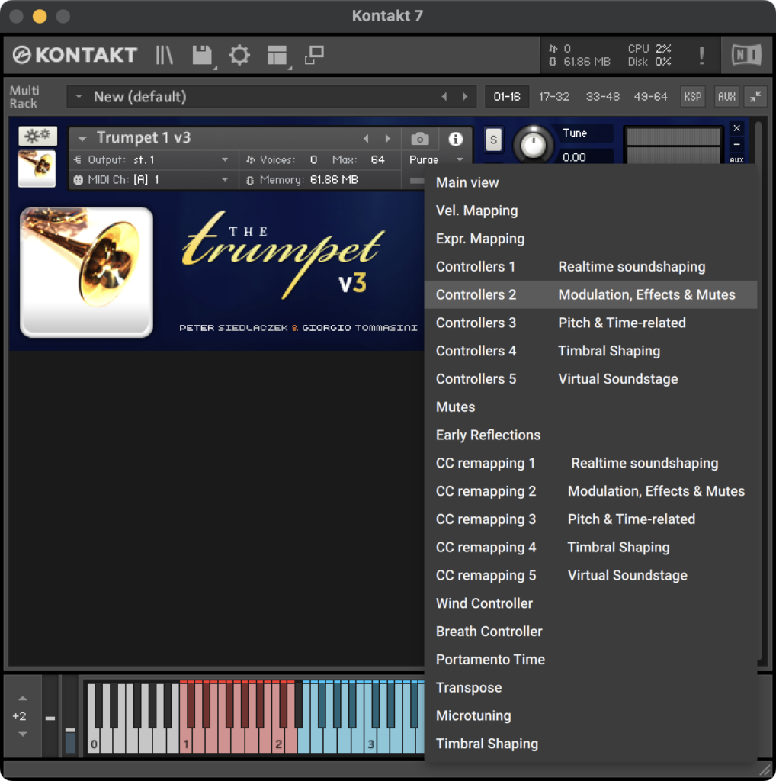This screenshot has height=781, width=776.
Task: Switch to rack page 01-16
Action: click(x=507, y=97)
